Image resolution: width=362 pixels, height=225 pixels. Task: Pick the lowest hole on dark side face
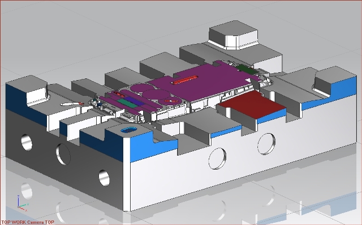pyautogui.click(x=104, y=178)
